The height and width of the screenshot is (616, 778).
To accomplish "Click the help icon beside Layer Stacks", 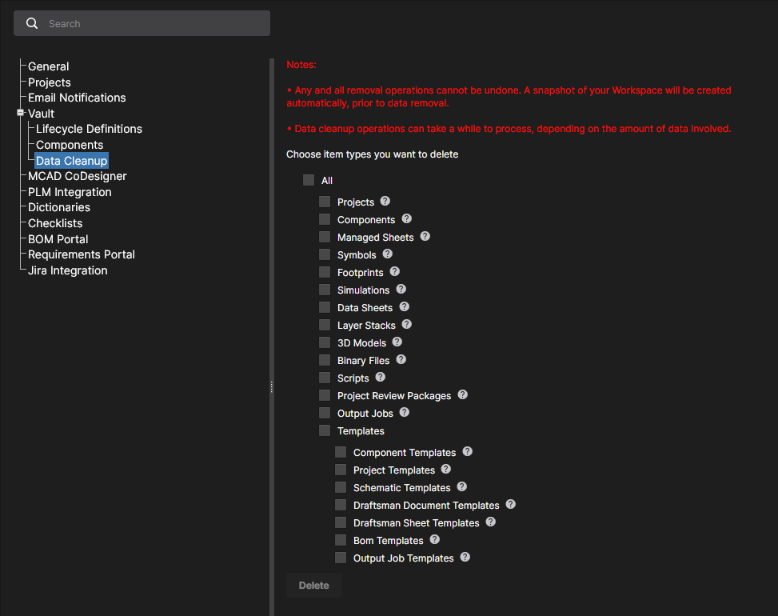I will tap(407, 325).
